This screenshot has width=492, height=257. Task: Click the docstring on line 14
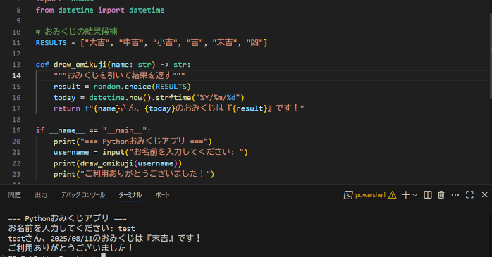coord(119,75)
